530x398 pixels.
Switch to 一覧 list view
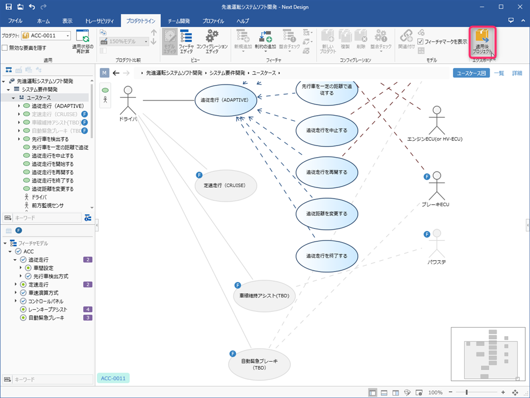click(498, 73)
